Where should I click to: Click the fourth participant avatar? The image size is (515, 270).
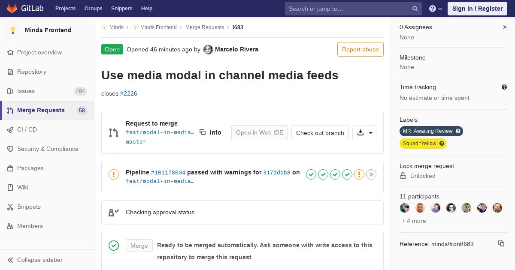tap(451, 208)
